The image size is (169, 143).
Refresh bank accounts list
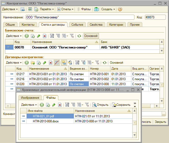(79, 36)
